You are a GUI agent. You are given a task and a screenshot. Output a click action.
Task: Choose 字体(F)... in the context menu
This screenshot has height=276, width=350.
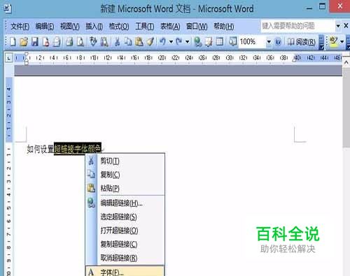(x=125, y=271)
